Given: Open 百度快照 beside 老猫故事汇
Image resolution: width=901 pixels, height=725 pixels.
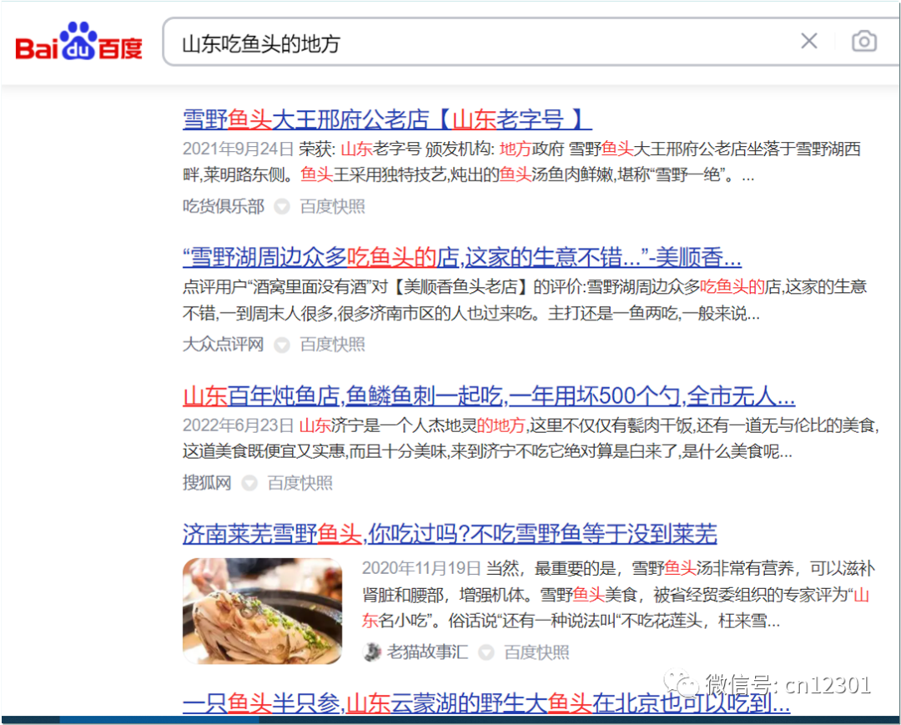Looking at the screenshot, I should point(536,652).
